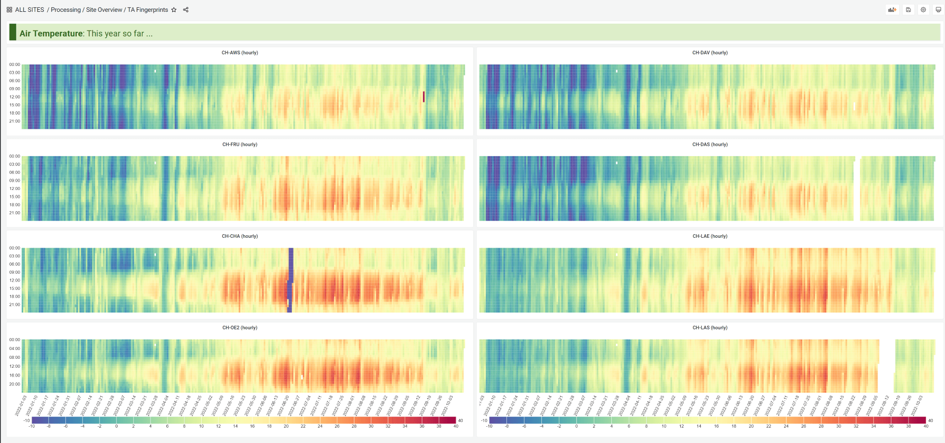Open the CH-LAS (hourly) panel title menu
Viewport: 945px width, 443px height.
(x=710, y=328)
